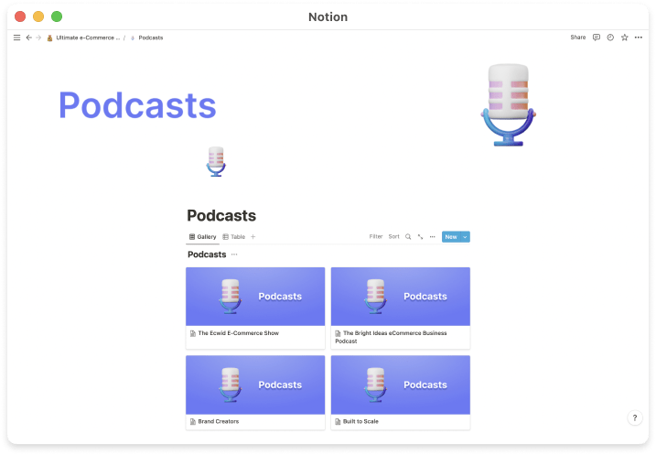Click the Podcasts database title text
The height and width of the screenshot is (455, 656).
(207, 255)
